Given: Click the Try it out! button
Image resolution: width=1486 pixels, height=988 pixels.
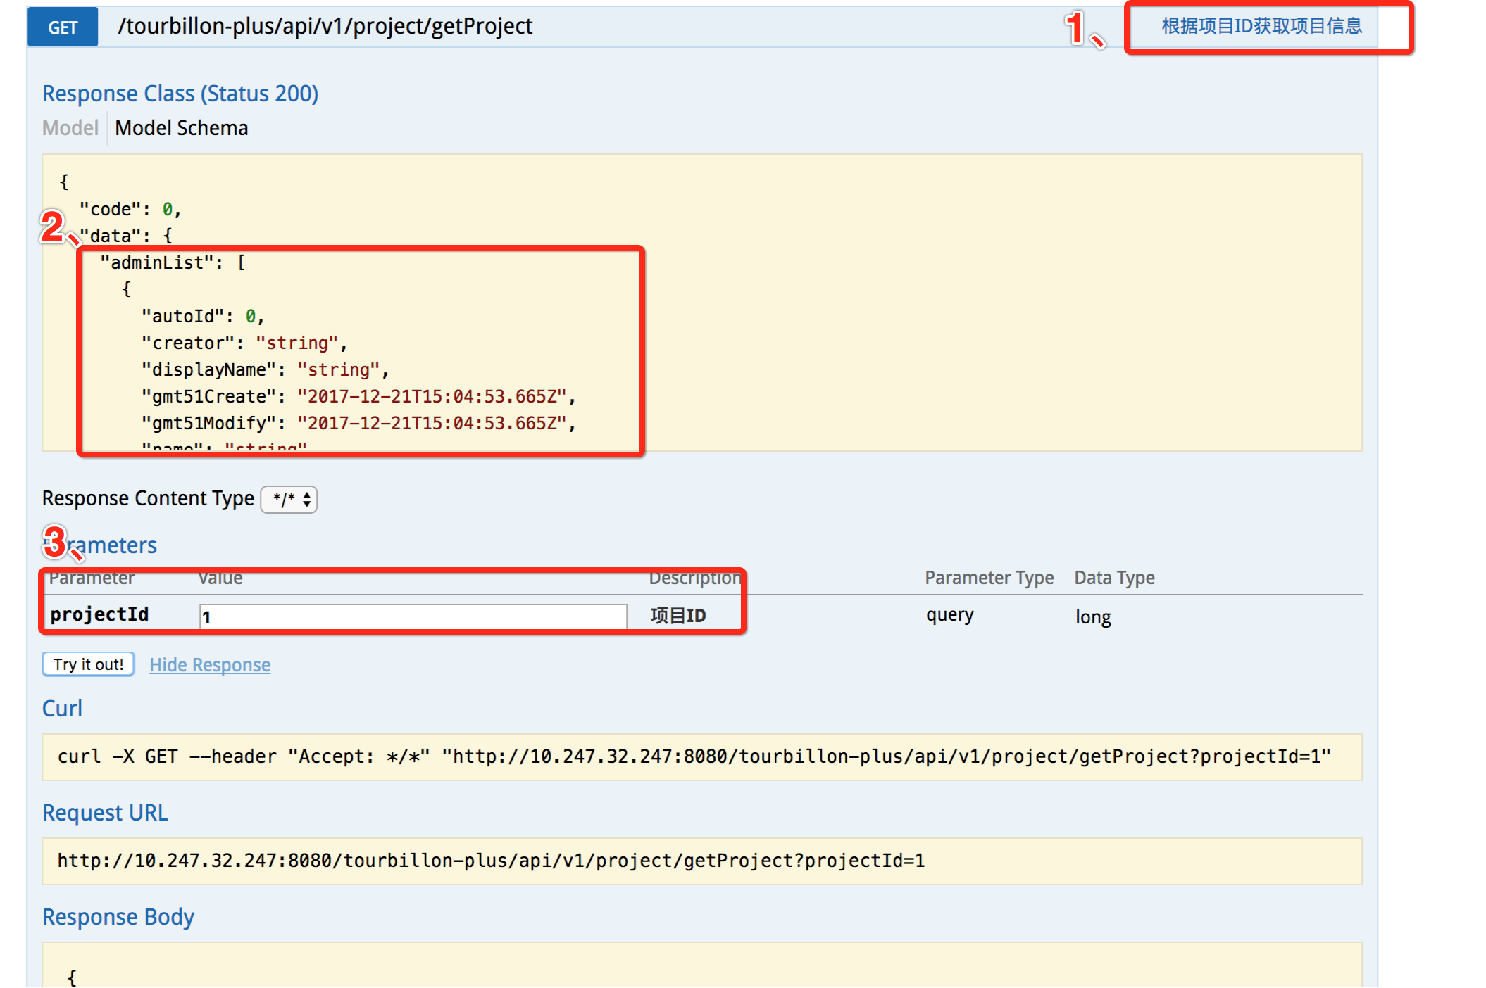Looking at the screenshot, I should click(89, 664).
